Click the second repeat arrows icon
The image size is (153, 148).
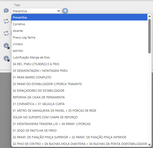tap(6, 33)
